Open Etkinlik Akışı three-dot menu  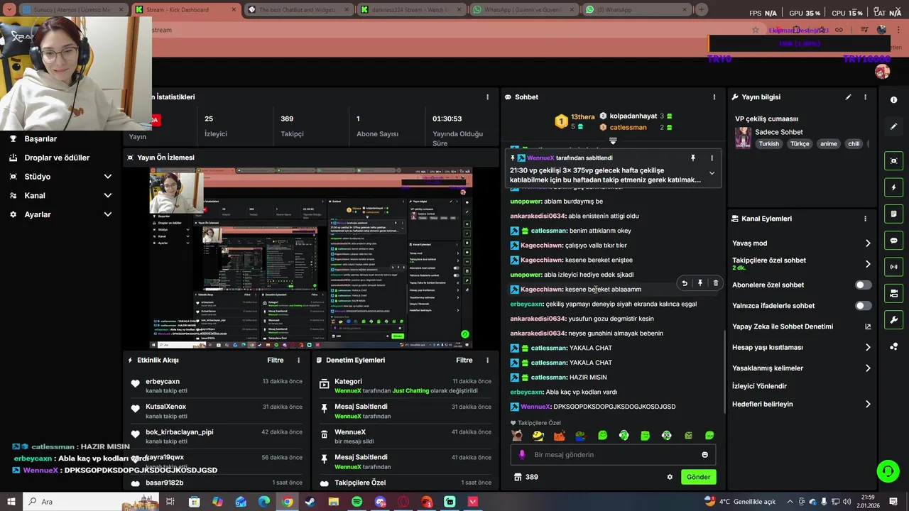point(298,361)
